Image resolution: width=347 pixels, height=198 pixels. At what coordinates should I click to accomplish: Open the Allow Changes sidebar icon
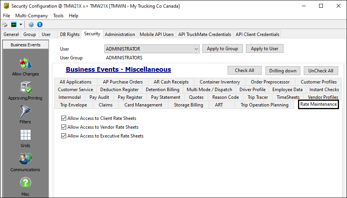click(x=26, y=63)
